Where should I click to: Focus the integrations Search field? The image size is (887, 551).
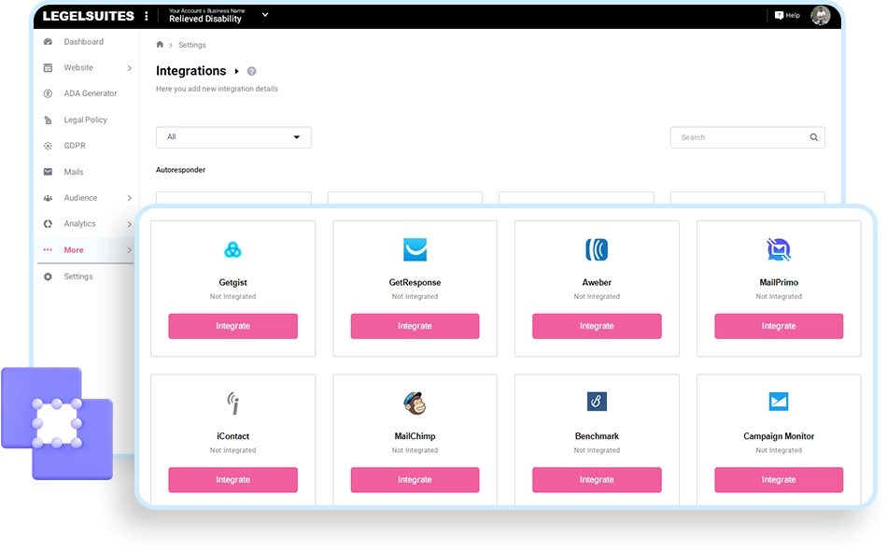click(748, 137)
